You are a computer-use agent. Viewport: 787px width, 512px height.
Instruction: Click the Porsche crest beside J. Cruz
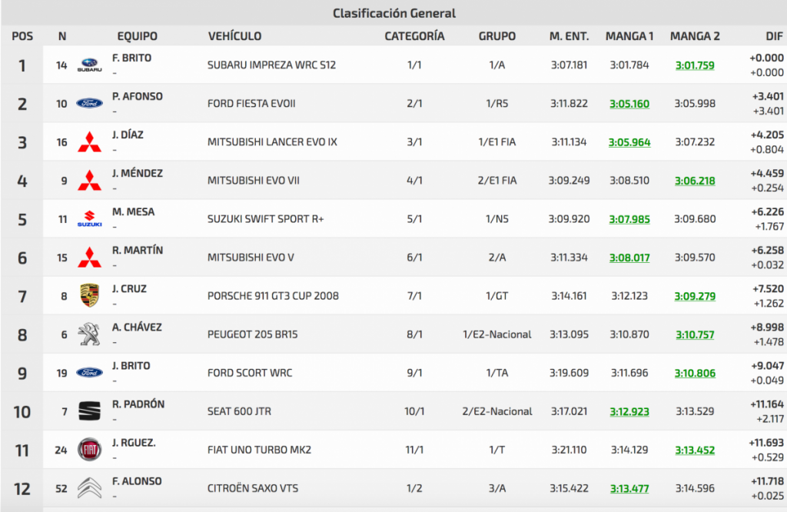tap(89, 296)
